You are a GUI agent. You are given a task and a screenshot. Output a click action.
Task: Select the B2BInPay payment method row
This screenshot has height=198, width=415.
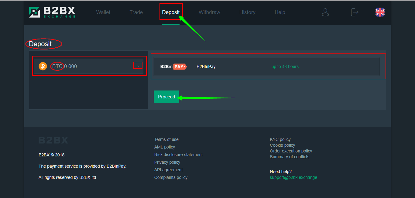tap(267, 67)
